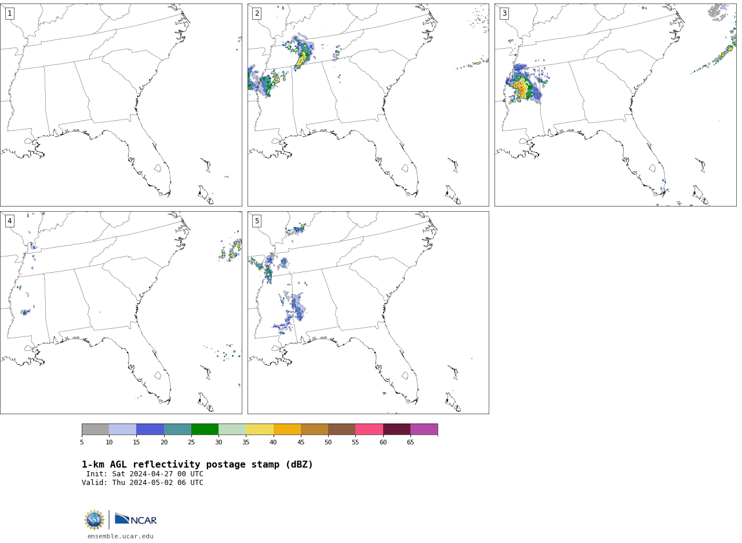Click the yellow 35-40 dBZ swatch

pyautogui.click(x=260, y=429)
